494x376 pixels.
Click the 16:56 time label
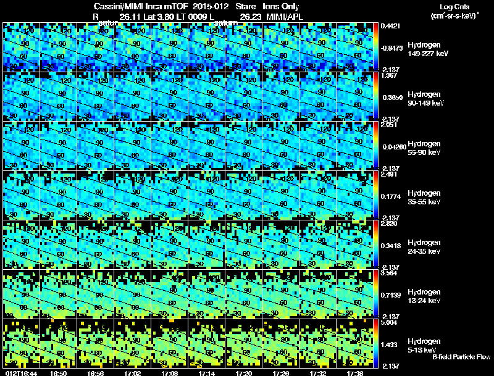point(96,374)
